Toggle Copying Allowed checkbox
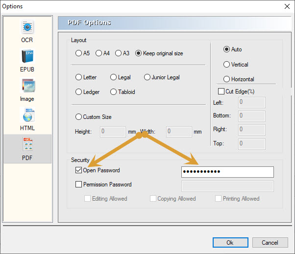 pos(153,199)
